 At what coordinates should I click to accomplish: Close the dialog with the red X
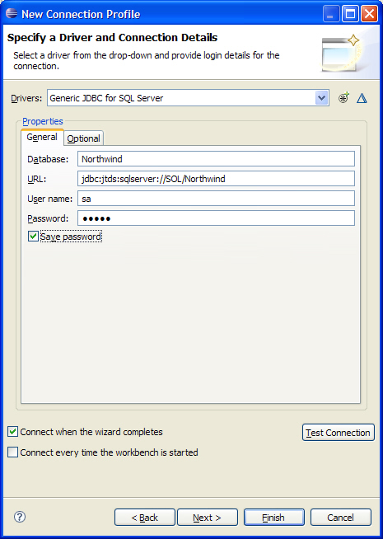(x=369, y=14)
